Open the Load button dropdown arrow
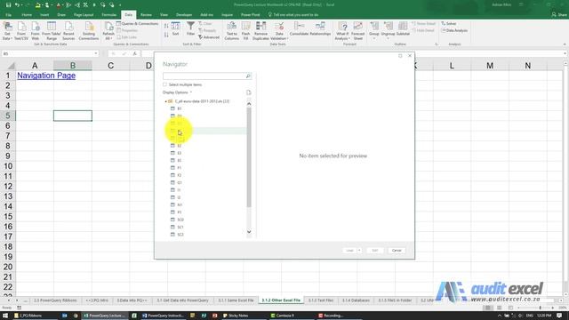This screenshot has height=320, width=569. pos(359,251)
